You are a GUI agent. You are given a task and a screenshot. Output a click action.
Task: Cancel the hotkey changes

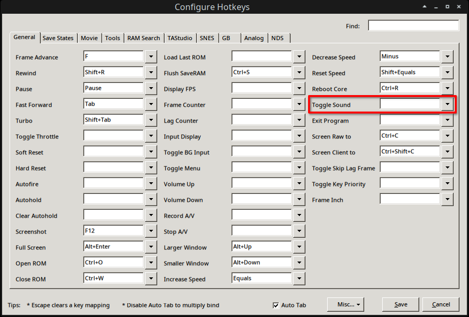[x=441, y=304]
